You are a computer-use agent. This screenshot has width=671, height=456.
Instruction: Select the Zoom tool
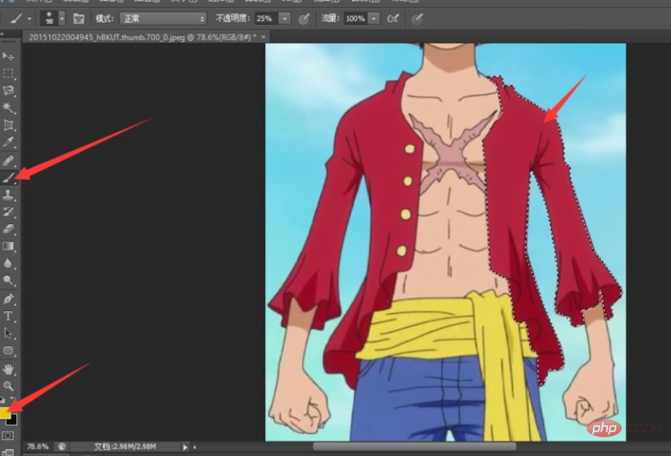[x=8, y=386]
